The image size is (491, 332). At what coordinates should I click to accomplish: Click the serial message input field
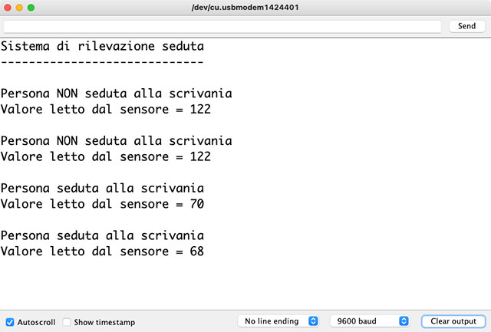click(222, 26)
